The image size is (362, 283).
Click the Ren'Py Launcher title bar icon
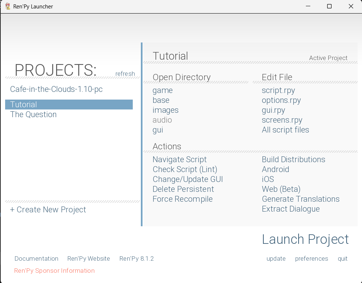point(8,6)
